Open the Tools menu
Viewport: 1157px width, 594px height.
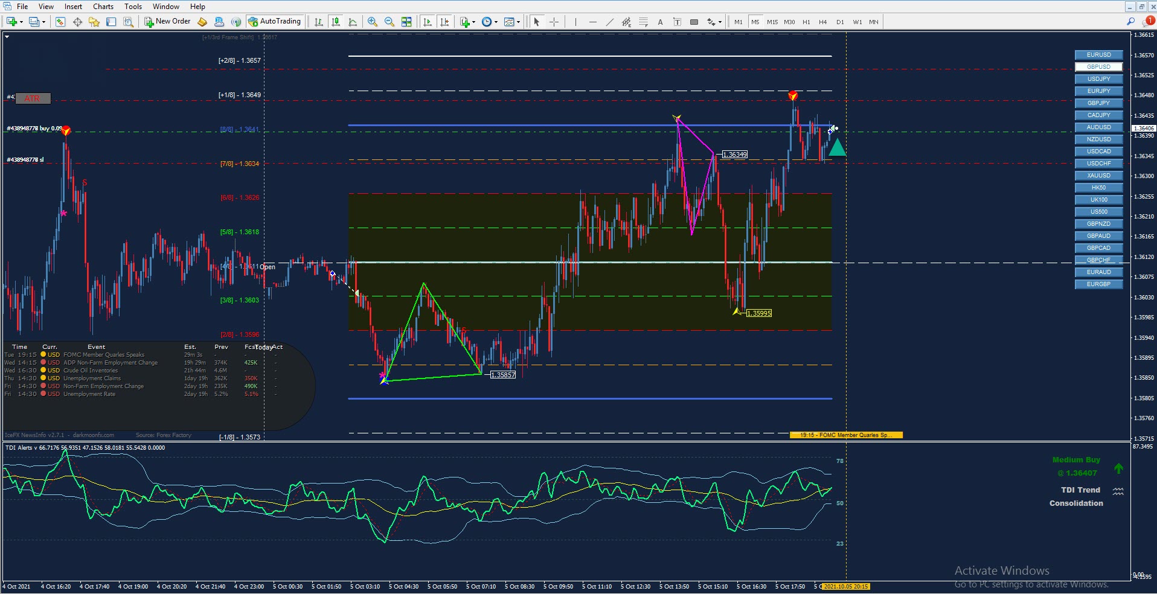133,7
